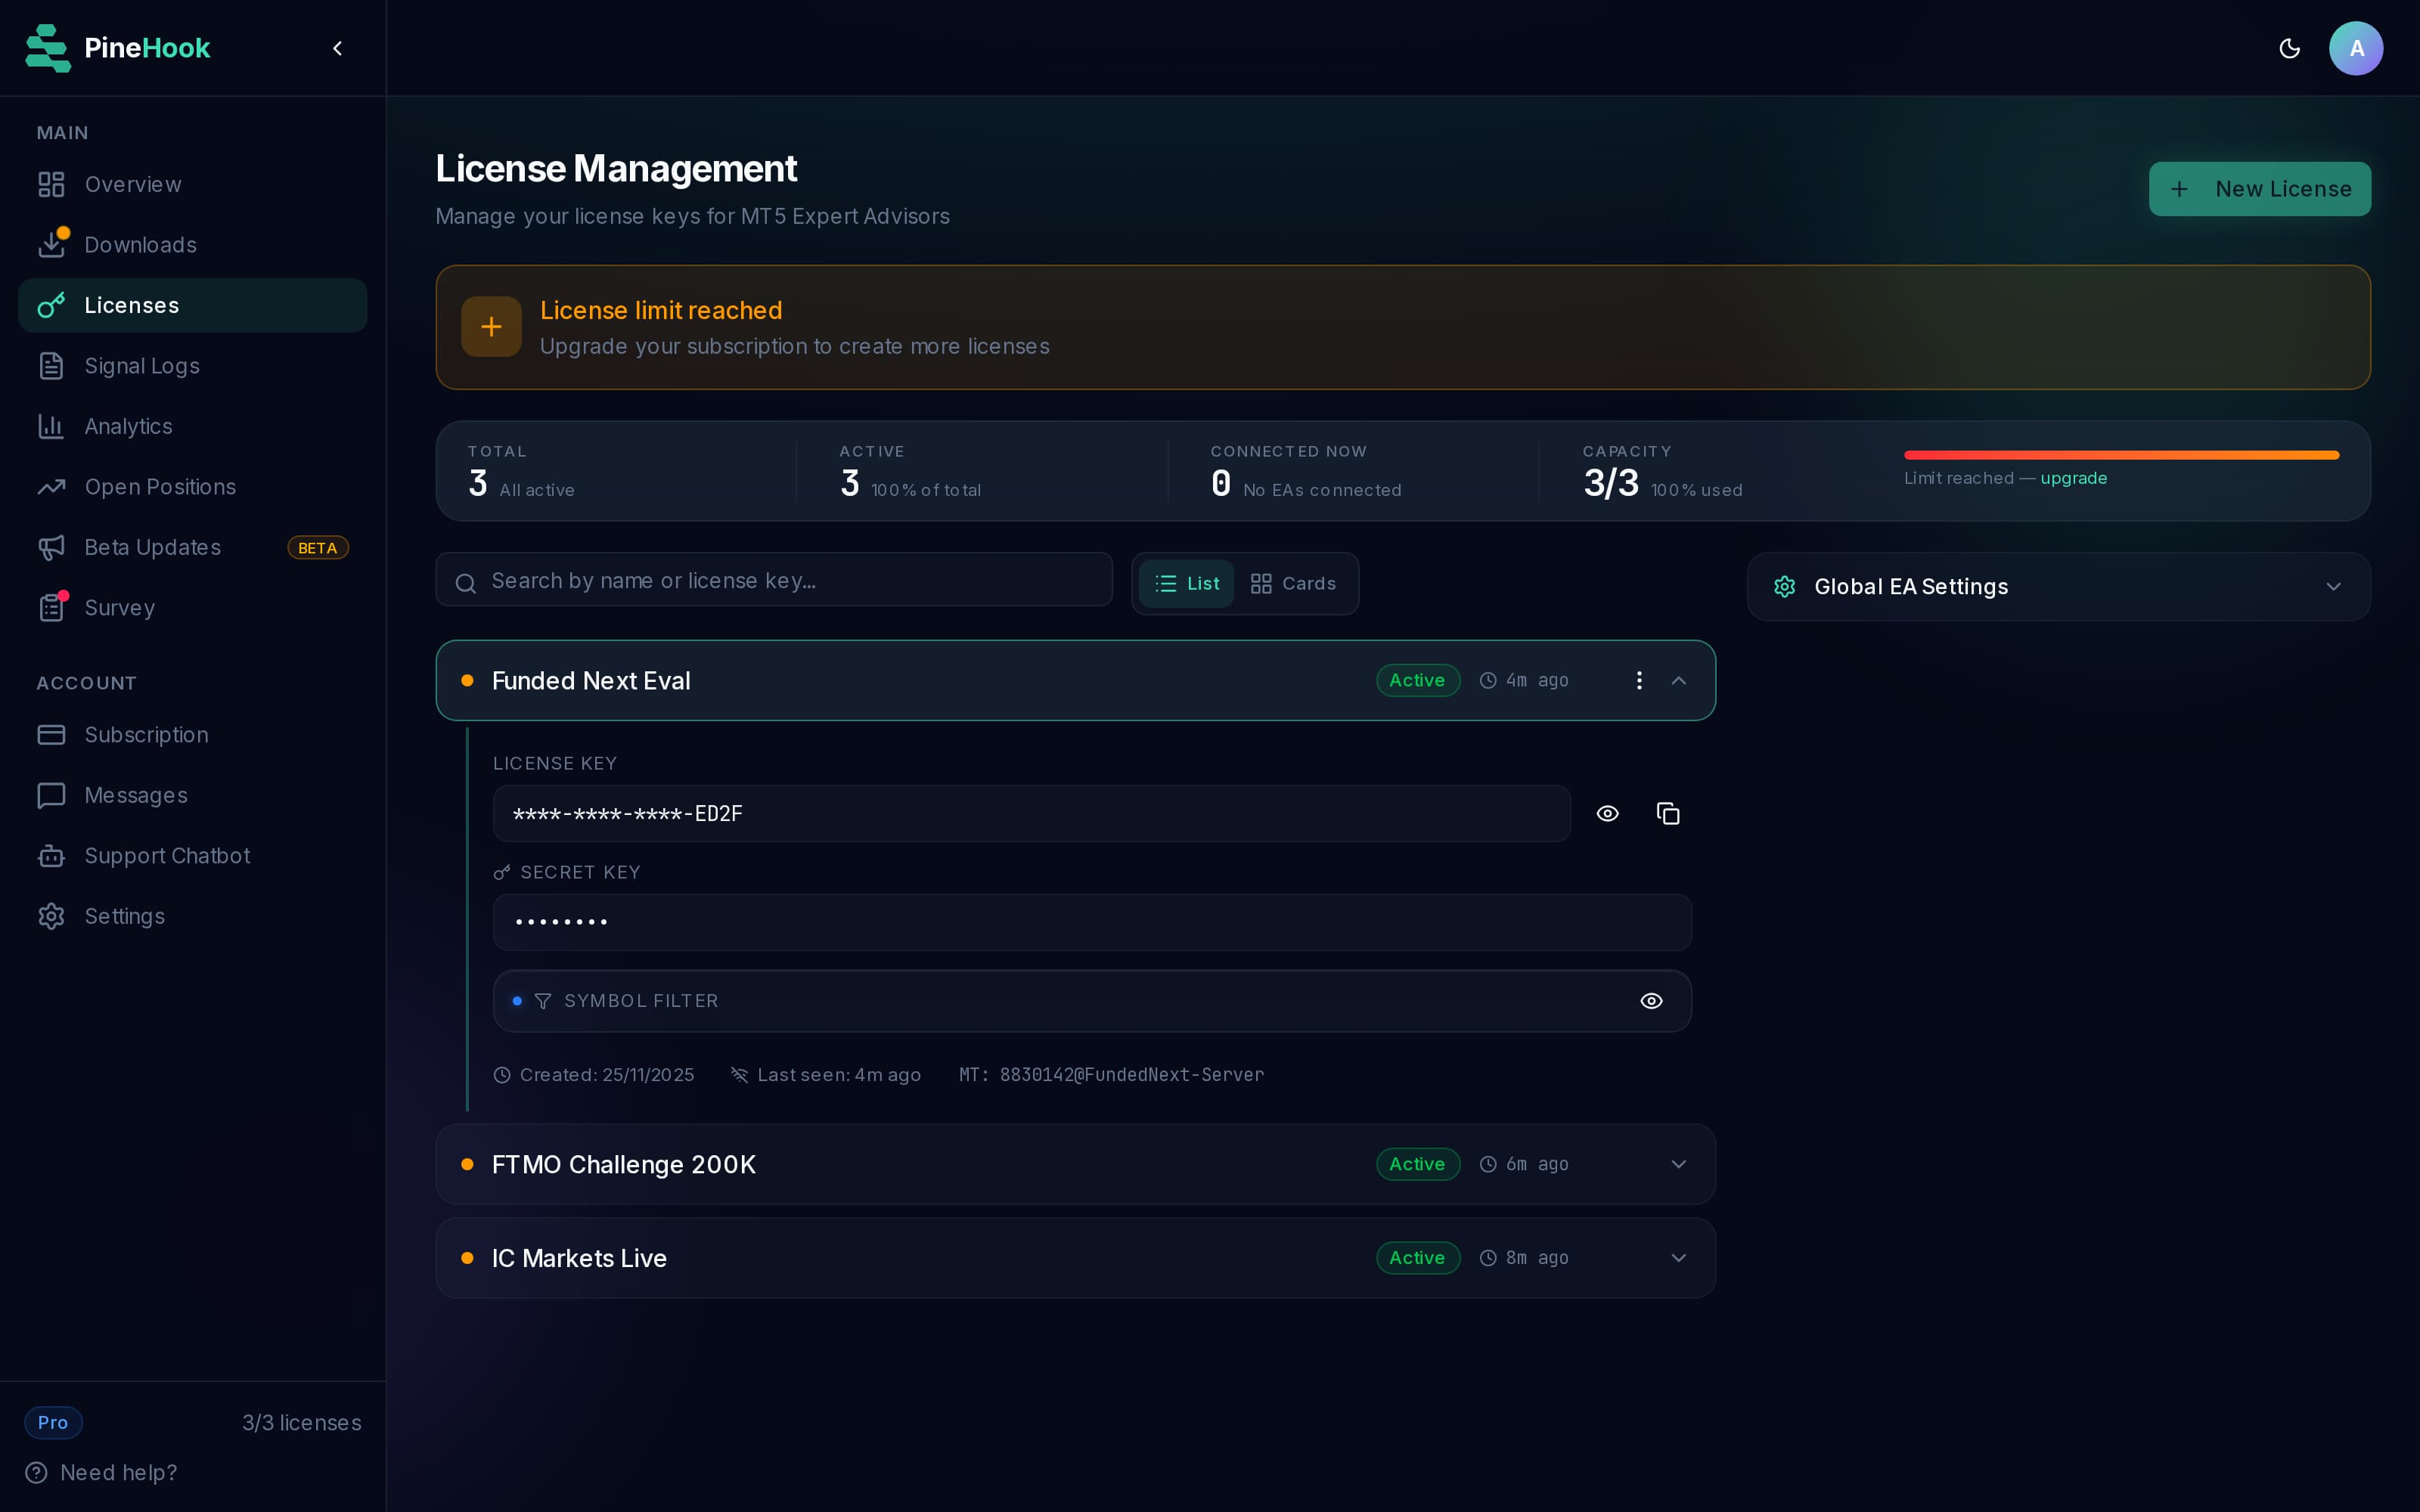Open Messages
The width and height of the screenshot is (2420, 1512).
click(x=193, y=796)
